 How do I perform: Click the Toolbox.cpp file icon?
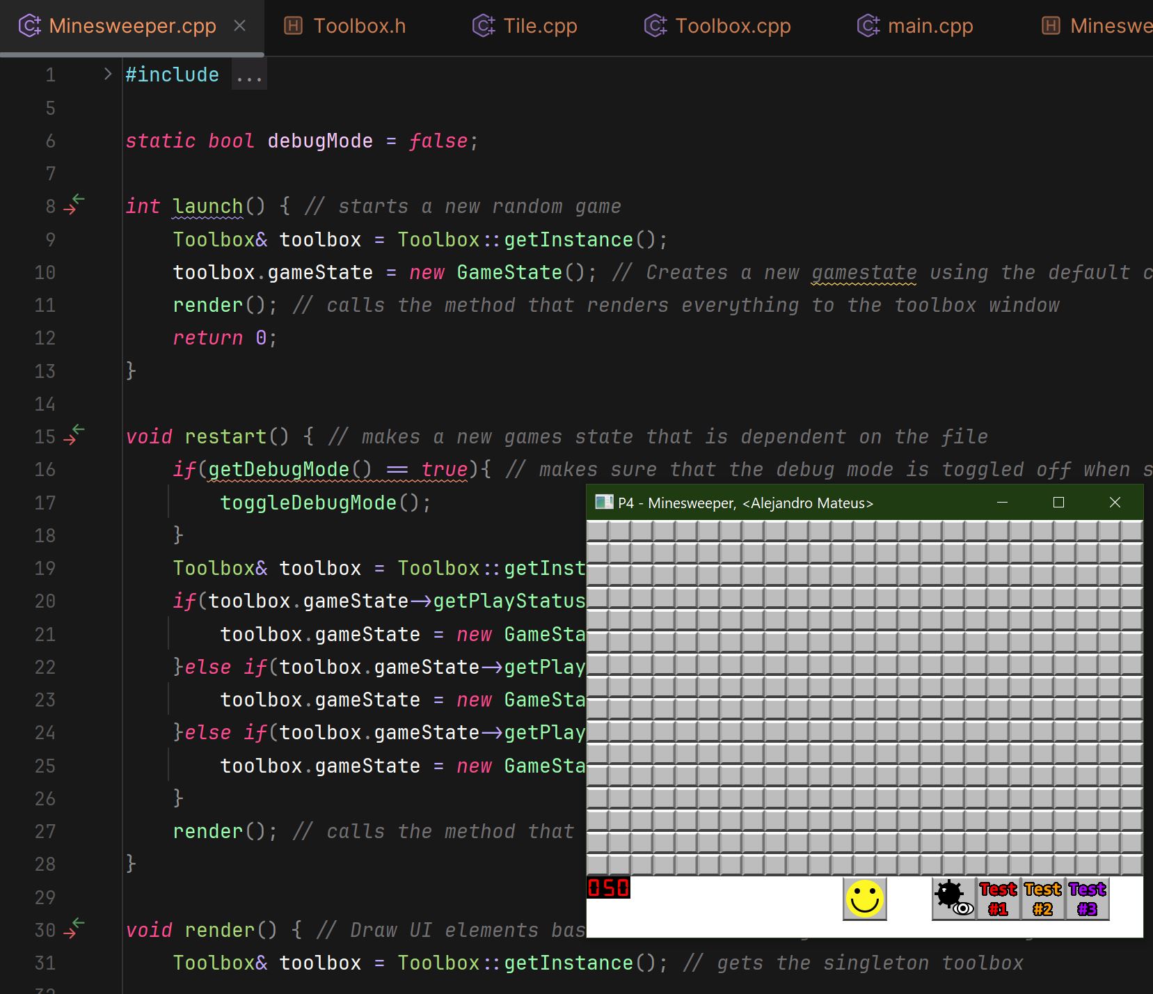coord(655,26)
